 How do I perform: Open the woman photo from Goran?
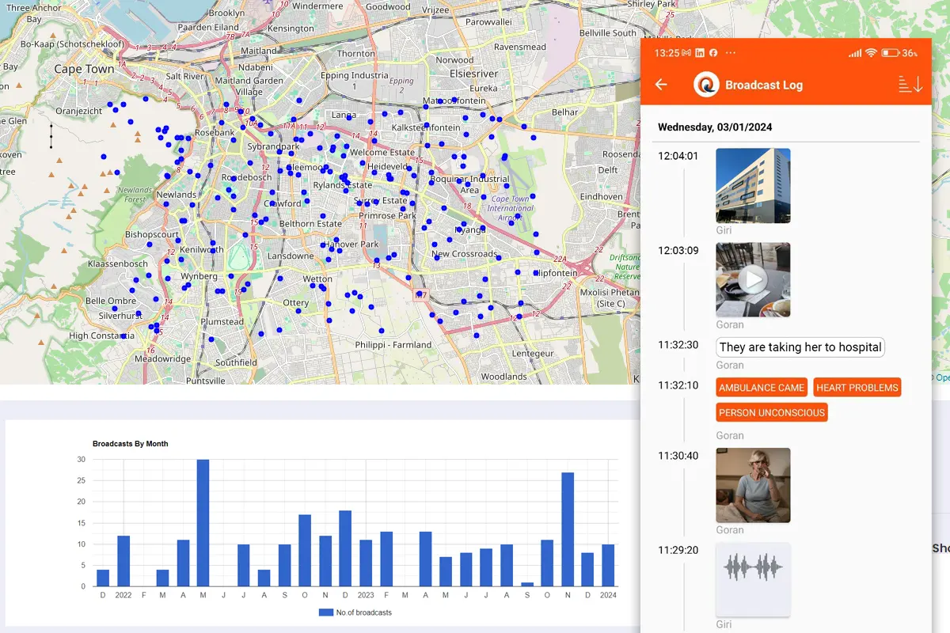[753, 485]
